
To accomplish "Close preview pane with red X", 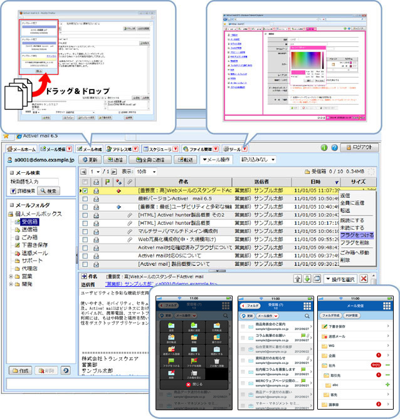I will pos(364,279).
